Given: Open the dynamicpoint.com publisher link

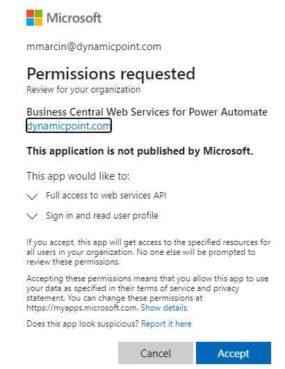Looking at the screenshot, I should [x=69, y=125].
